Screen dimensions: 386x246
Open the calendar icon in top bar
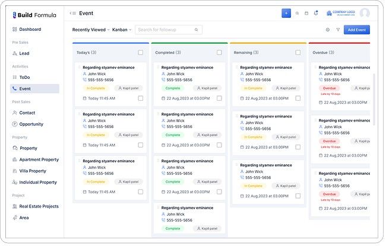tap(306, 13)
